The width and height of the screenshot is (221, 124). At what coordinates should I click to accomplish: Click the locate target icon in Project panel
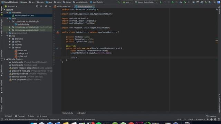click(x=37, y=6)
